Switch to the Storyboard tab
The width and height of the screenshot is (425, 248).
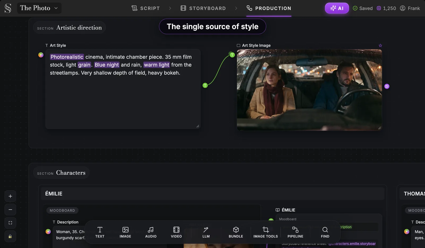pos(203,8)
